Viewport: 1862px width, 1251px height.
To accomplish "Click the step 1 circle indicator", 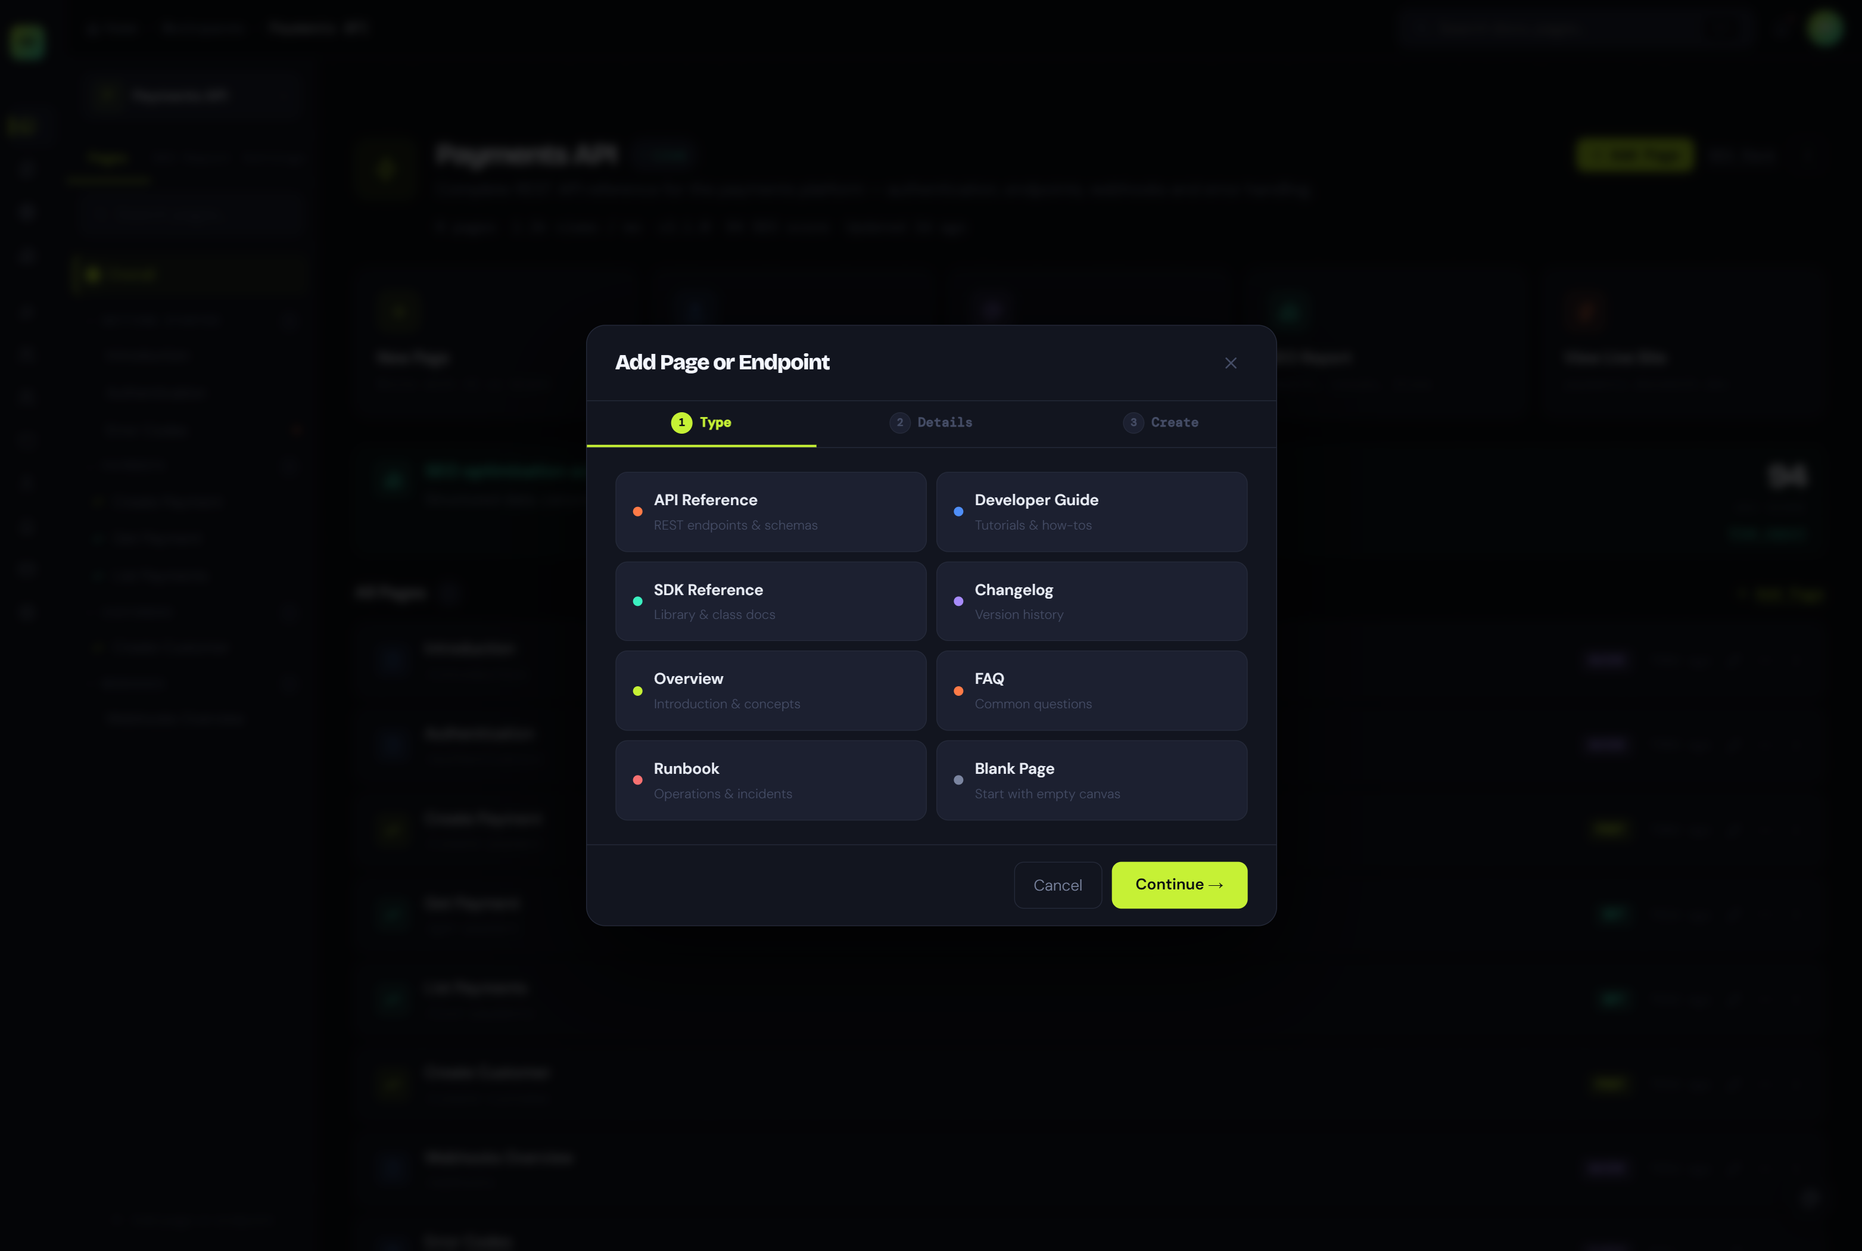I will coord(681,423).
